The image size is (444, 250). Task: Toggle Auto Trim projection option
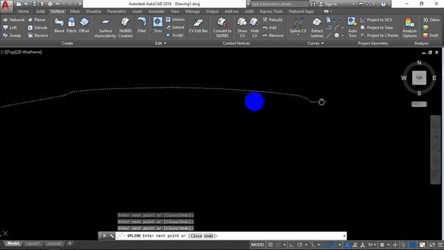tap(352, 28)
